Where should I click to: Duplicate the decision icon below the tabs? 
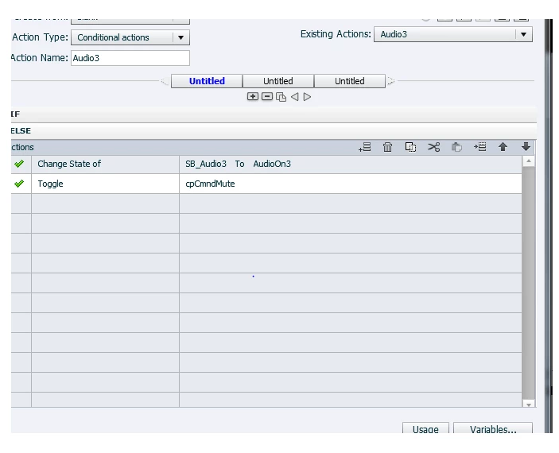click(281, 97)
